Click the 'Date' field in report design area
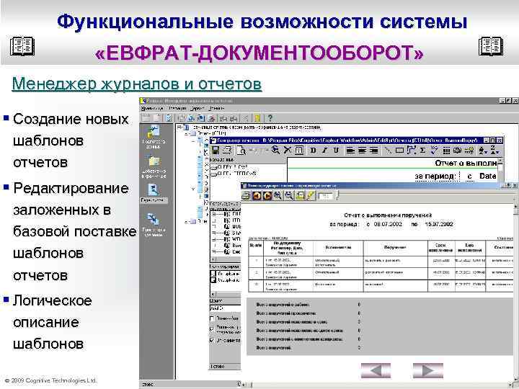The height and width of the screenshot is (389, 519). pos(487,176)
